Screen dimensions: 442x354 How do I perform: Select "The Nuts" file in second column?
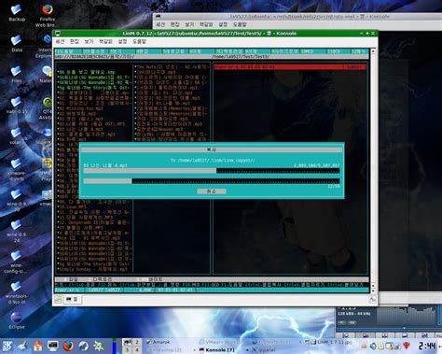172,66
